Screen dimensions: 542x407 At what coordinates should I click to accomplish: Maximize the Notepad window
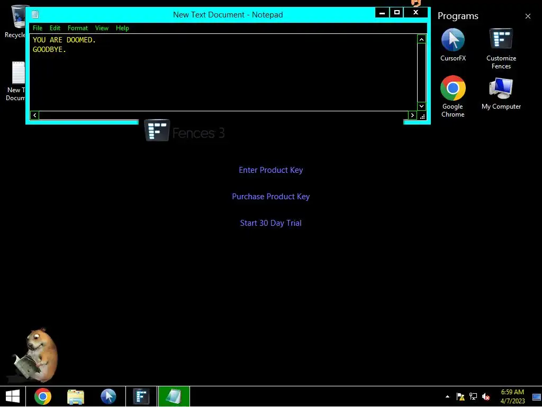coord(397,13)
